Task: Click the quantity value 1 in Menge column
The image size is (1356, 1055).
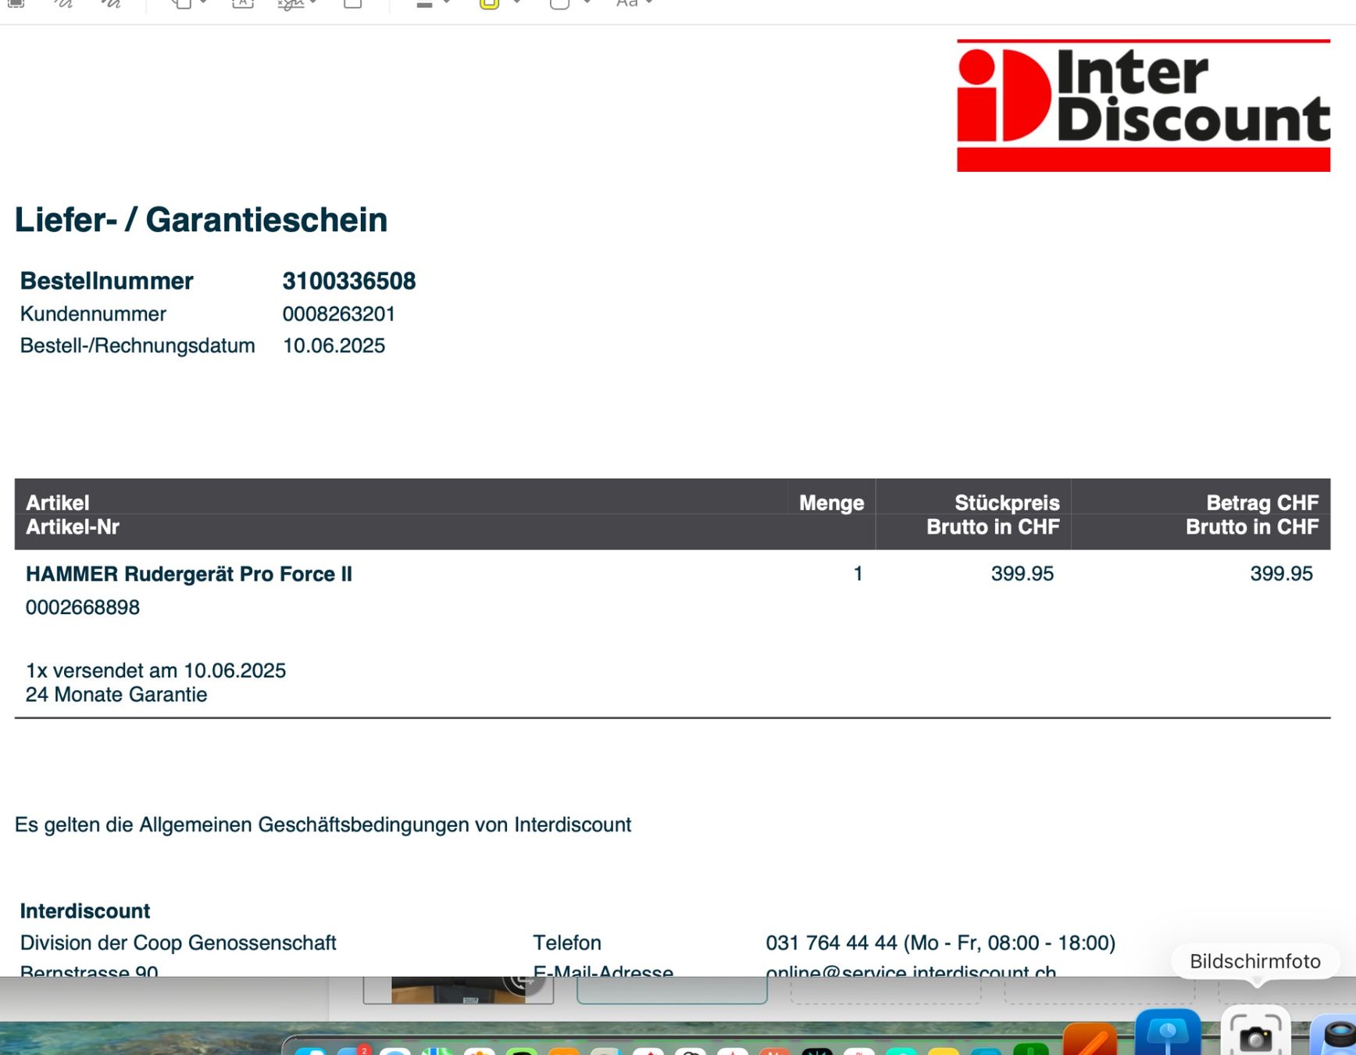Action: point(858,574)
